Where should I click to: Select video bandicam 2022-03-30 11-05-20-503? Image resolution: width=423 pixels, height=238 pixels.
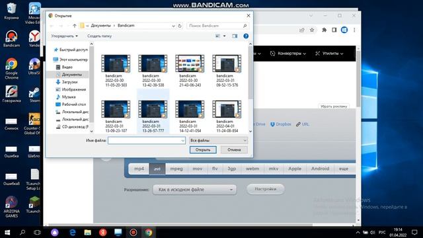116,71
